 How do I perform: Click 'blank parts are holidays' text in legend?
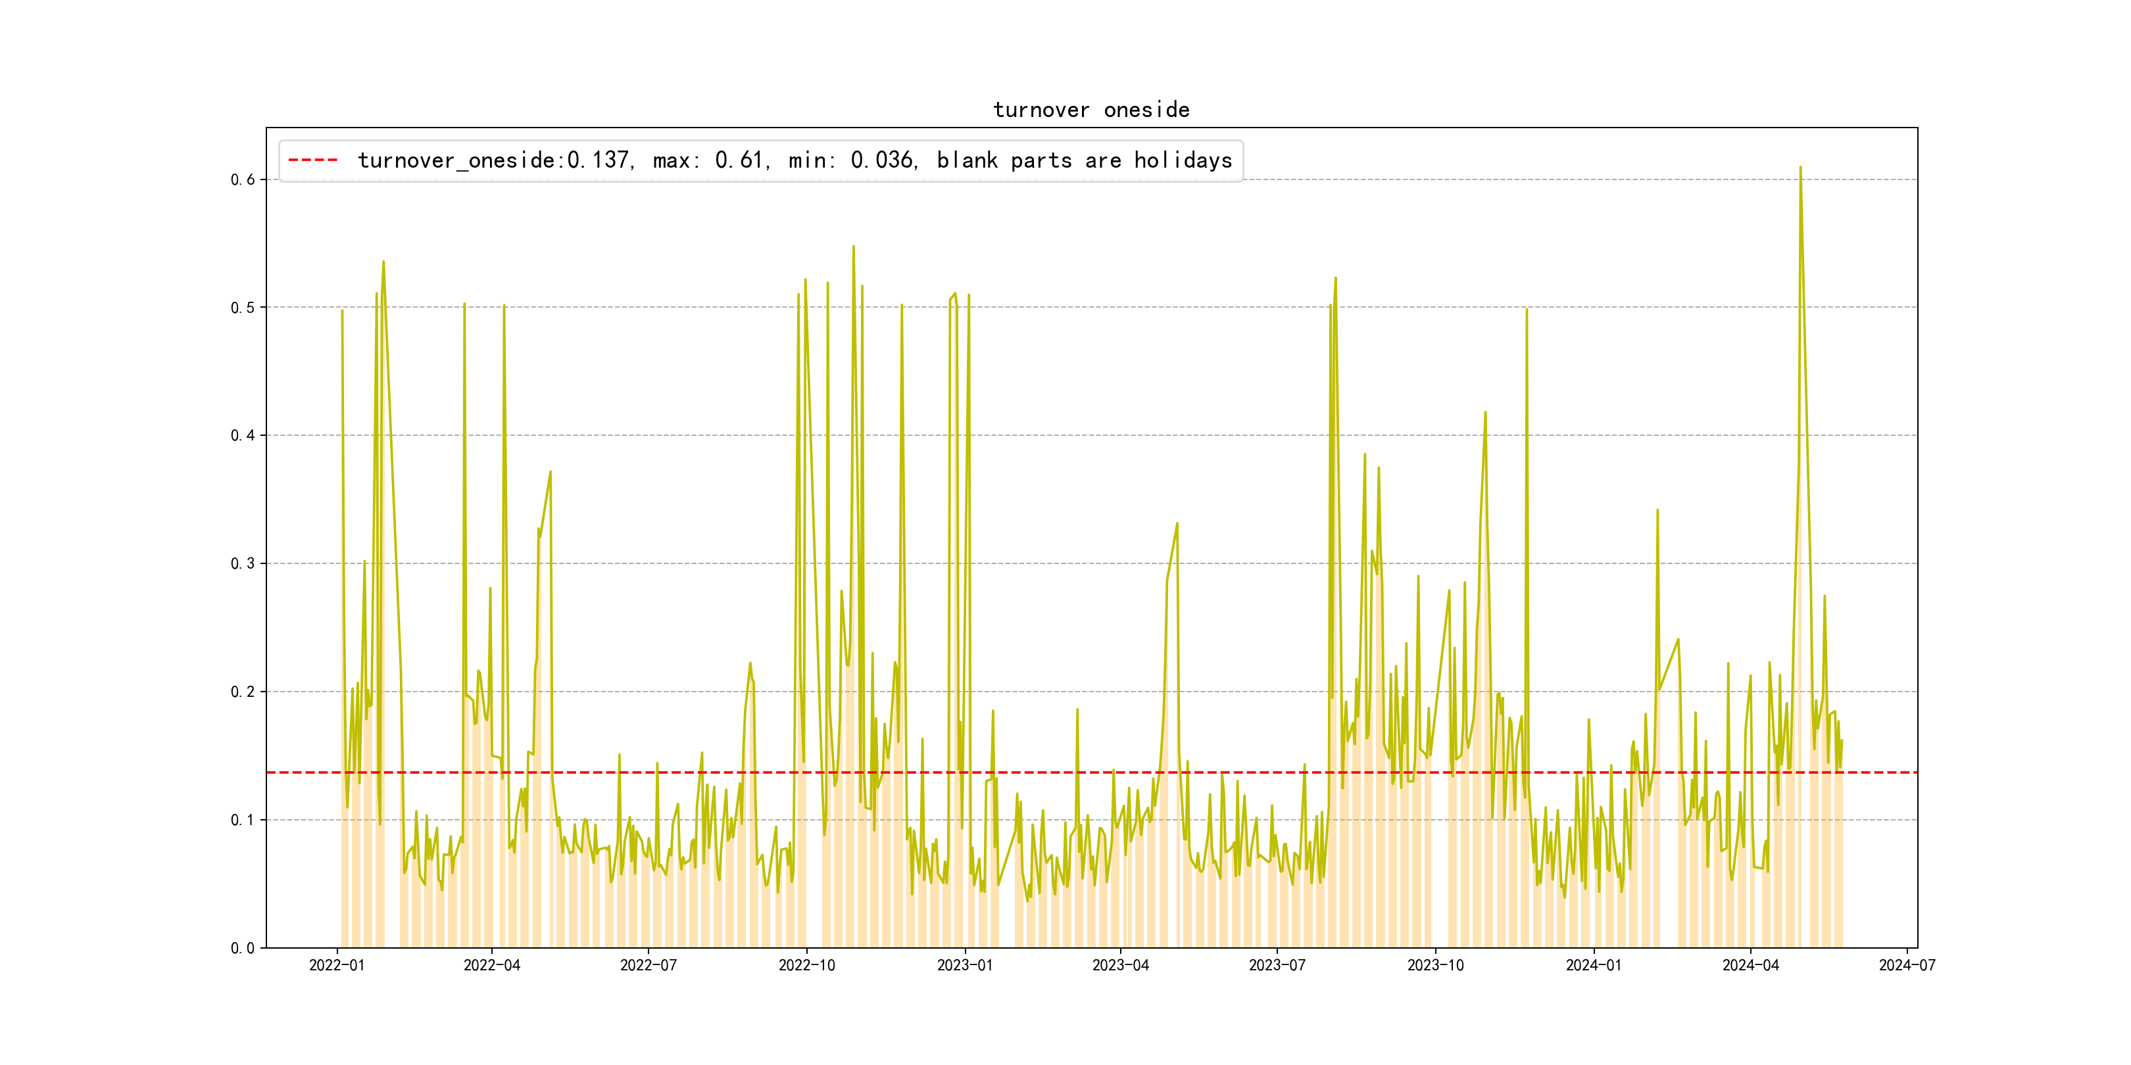(1084, 160)
